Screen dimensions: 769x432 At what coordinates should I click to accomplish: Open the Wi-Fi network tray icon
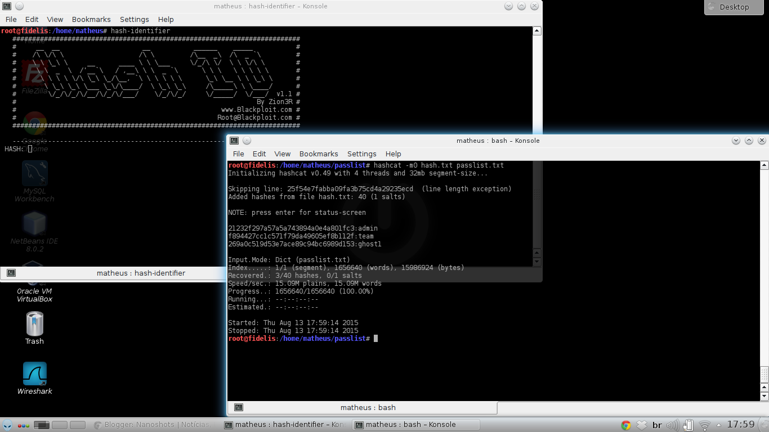704,425
